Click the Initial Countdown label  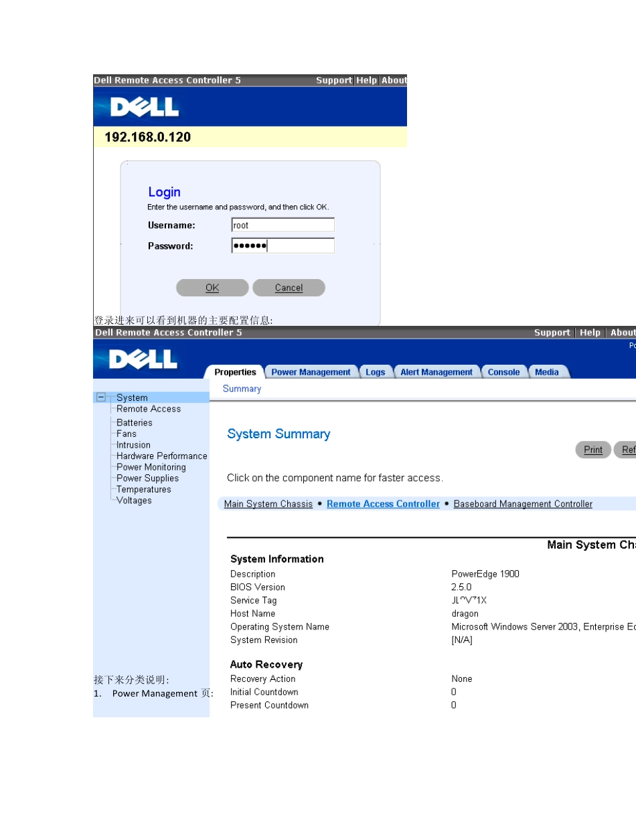264,692
